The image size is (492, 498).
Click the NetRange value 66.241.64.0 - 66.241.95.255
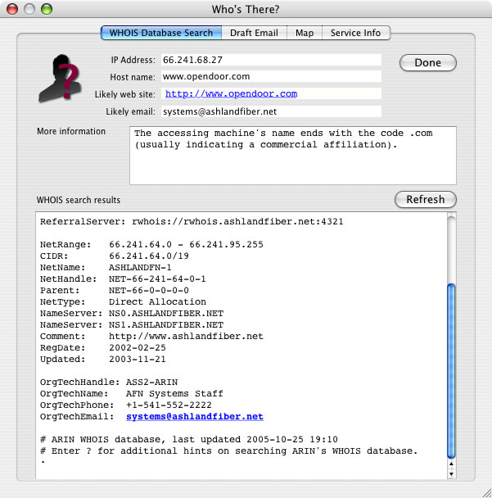point(186,244)
